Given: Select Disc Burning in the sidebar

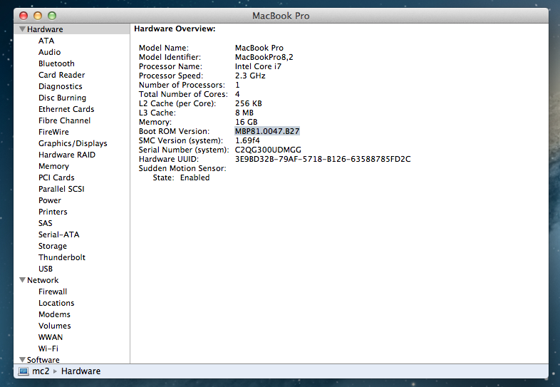Looking at the screenshot, I should [x=62, y=98].
